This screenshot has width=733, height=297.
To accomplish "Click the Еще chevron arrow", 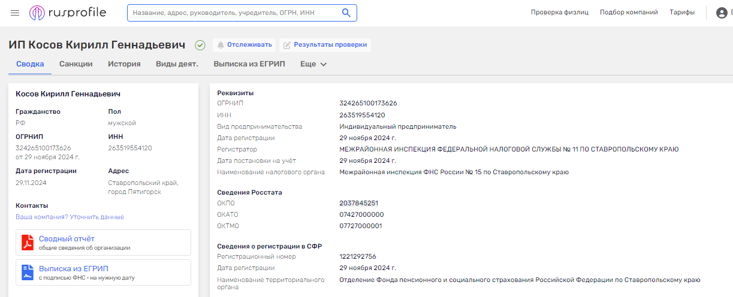I will pyautogui.click(x=324, y=65).
